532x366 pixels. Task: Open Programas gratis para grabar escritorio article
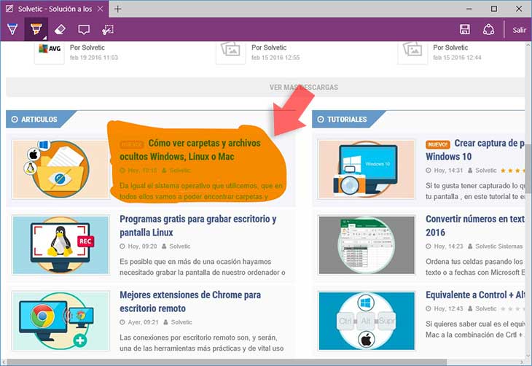click(197, 225)
